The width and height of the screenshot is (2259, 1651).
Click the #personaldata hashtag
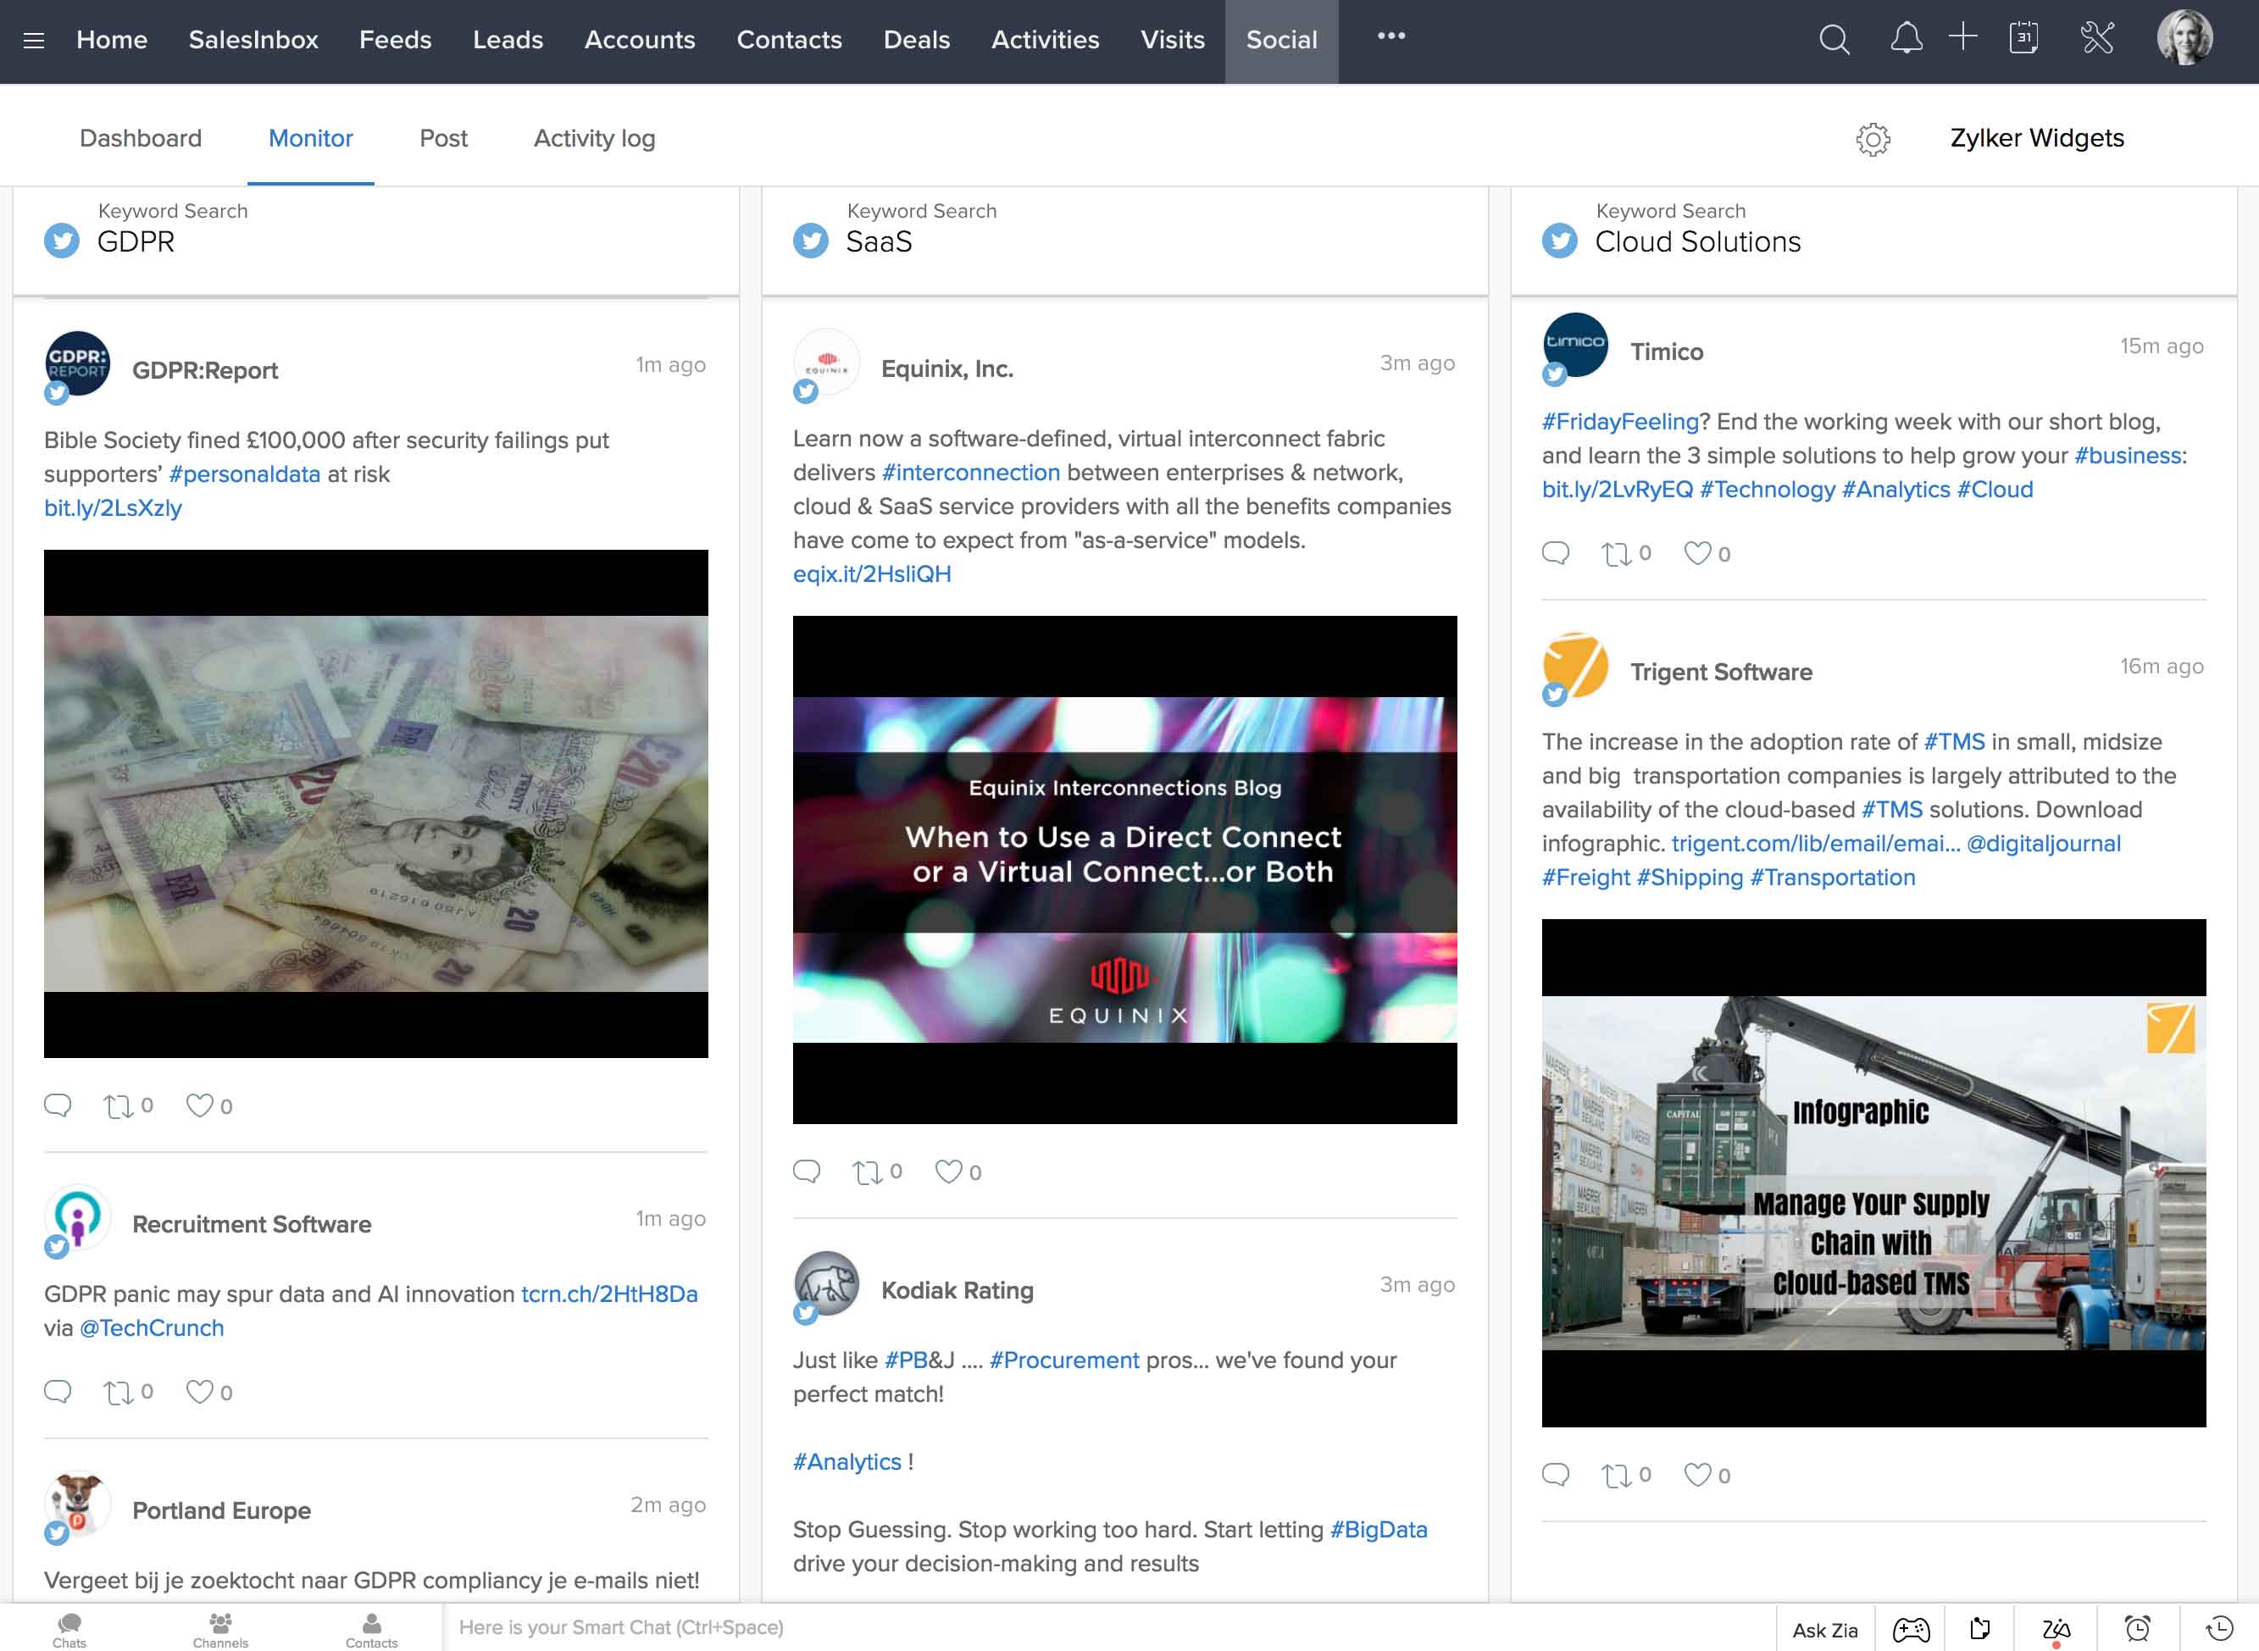245,474
